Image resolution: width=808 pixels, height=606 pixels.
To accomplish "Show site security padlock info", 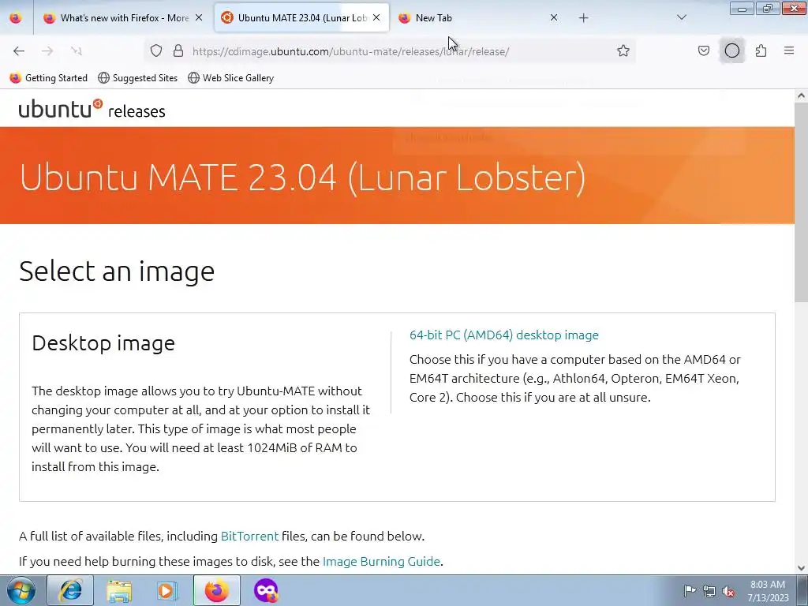I will click(178, 51).
